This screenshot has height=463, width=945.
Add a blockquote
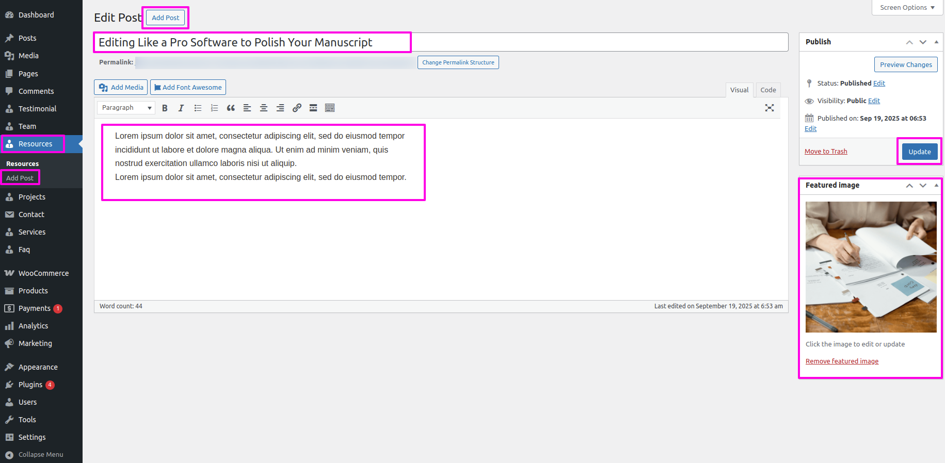pyautogui.click(x=231, y=108)
